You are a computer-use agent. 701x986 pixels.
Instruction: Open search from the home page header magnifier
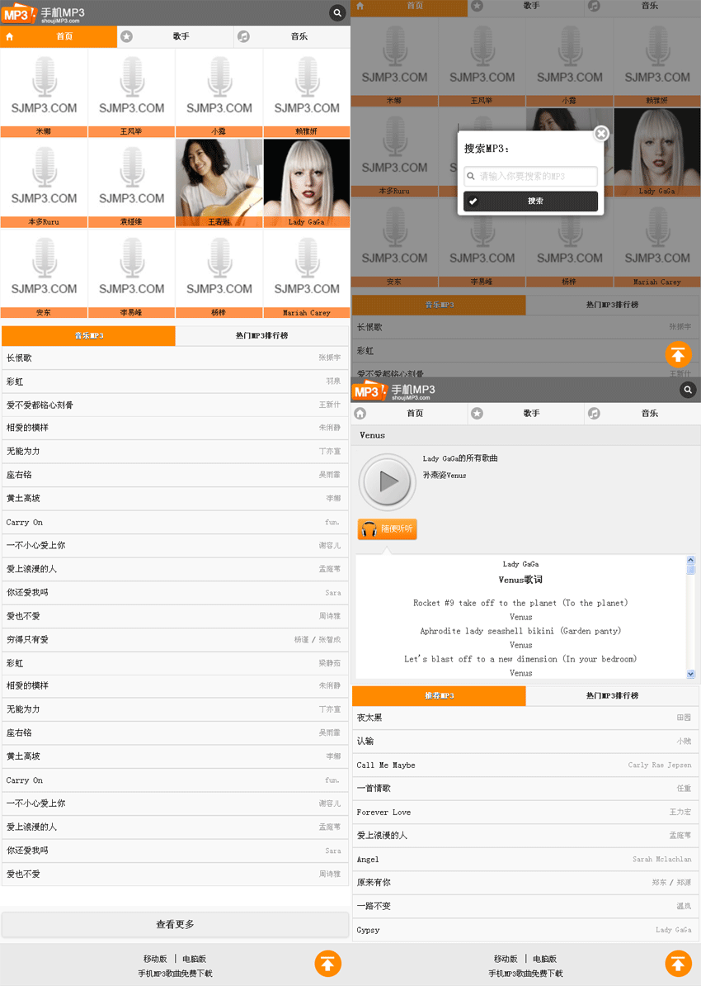pyautogui.click(x=337, y=12)
